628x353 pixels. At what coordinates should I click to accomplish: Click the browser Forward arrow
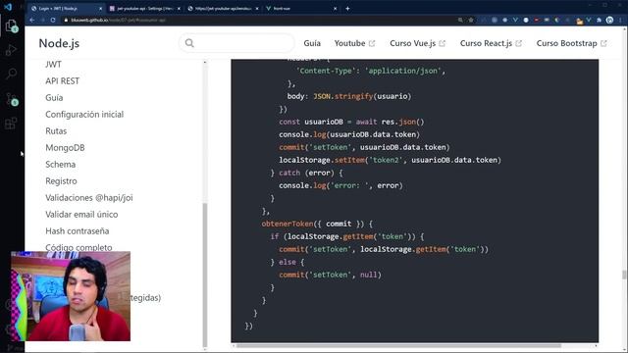[x=42, y=20]
